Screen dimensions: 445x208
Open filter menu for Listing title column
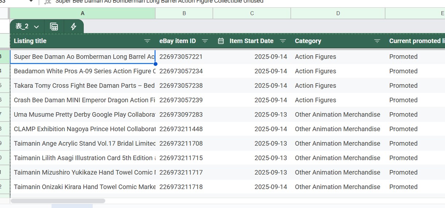coord(147,41)
